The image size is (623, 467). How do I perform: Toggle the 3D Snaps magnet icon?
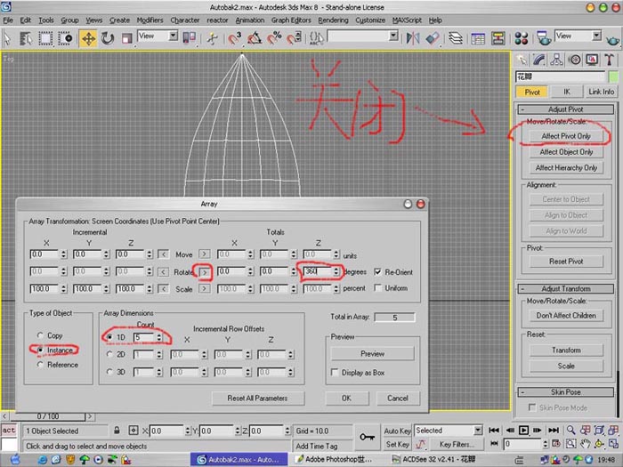click(234, 38)
